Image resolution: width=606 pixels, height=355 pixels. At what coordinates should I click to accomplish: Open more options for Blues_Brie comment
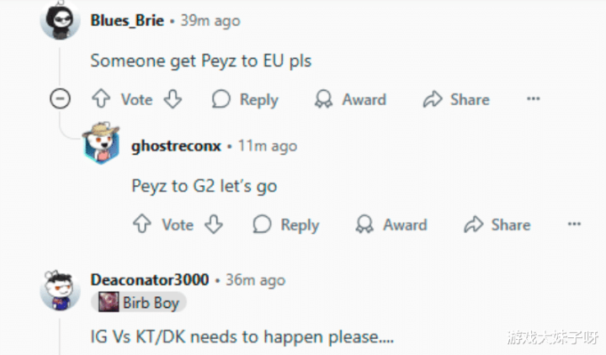click(x=534, y=98)
